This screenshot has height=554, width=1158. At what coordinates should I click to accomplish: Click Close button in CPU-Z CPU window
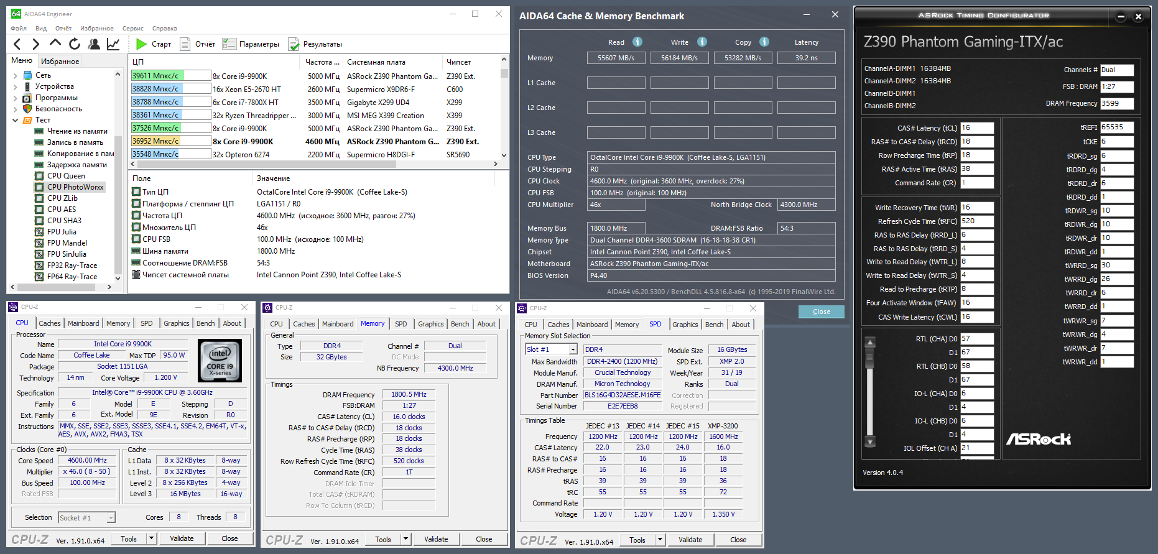(229, 538)
